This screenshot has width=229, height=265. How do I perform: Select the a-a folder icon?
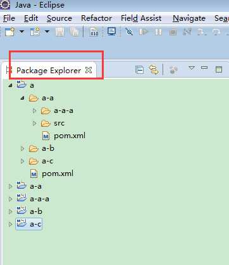pyautogui.click(x=34, y=98)
